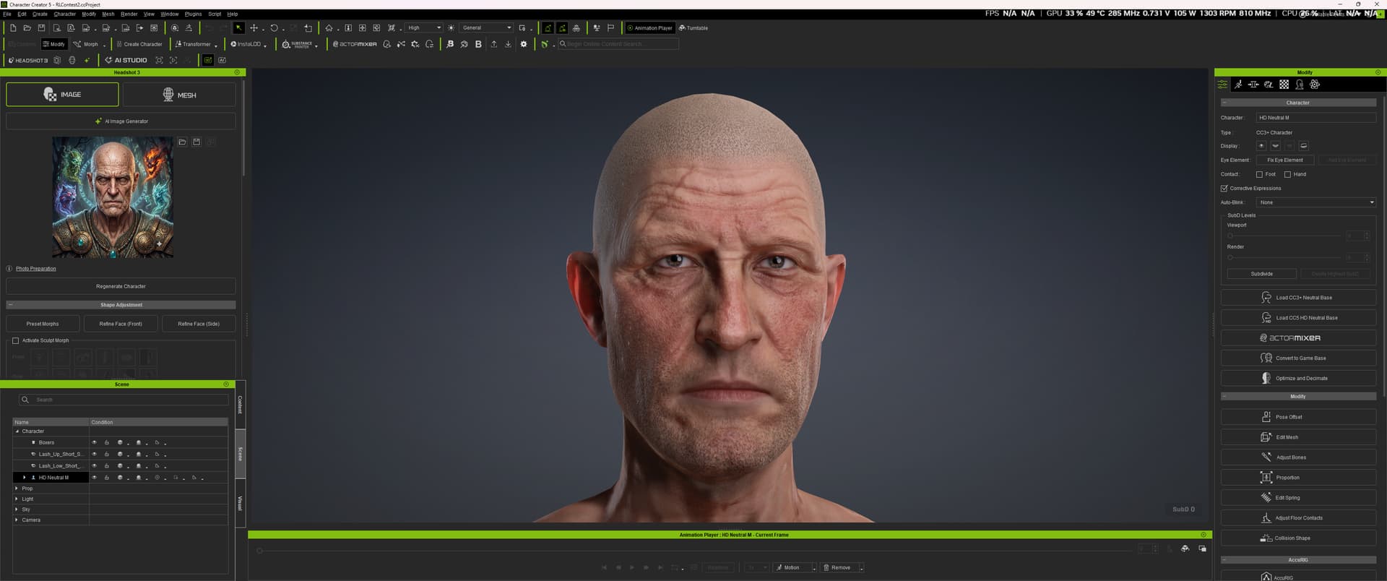This screenshot has height=581, width=1387.
Task: Open the Headshot 3 plugin button
Action: [28, 60]
